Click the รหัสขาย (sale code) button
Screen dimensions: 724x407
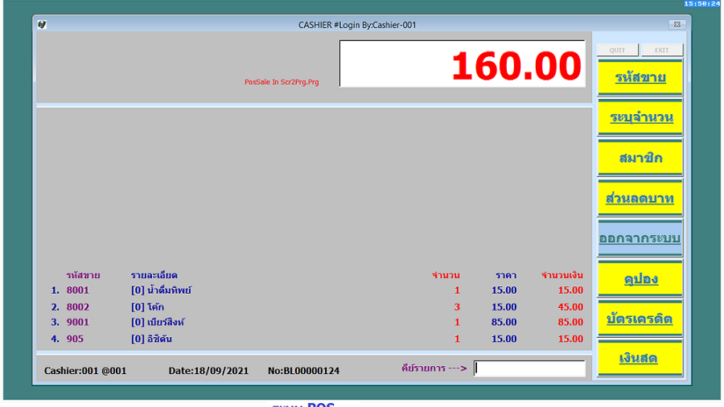[x=640, y=78]
